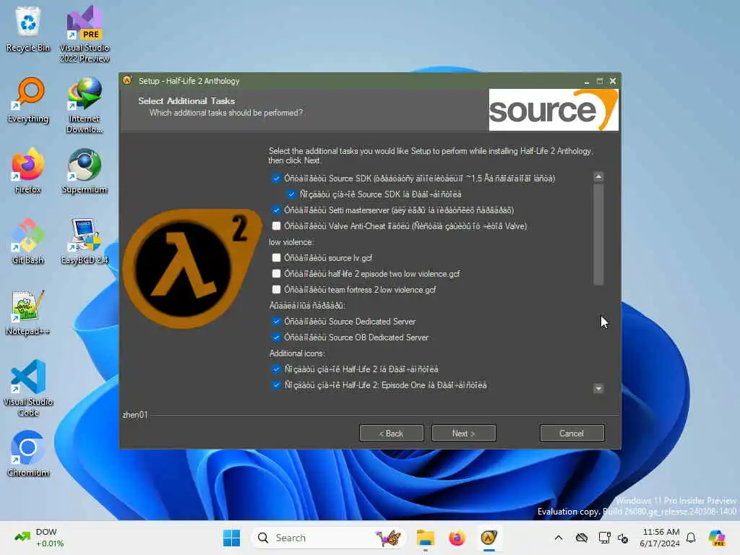Toggle the install Source SDK checkbox

tap(276, 178)
